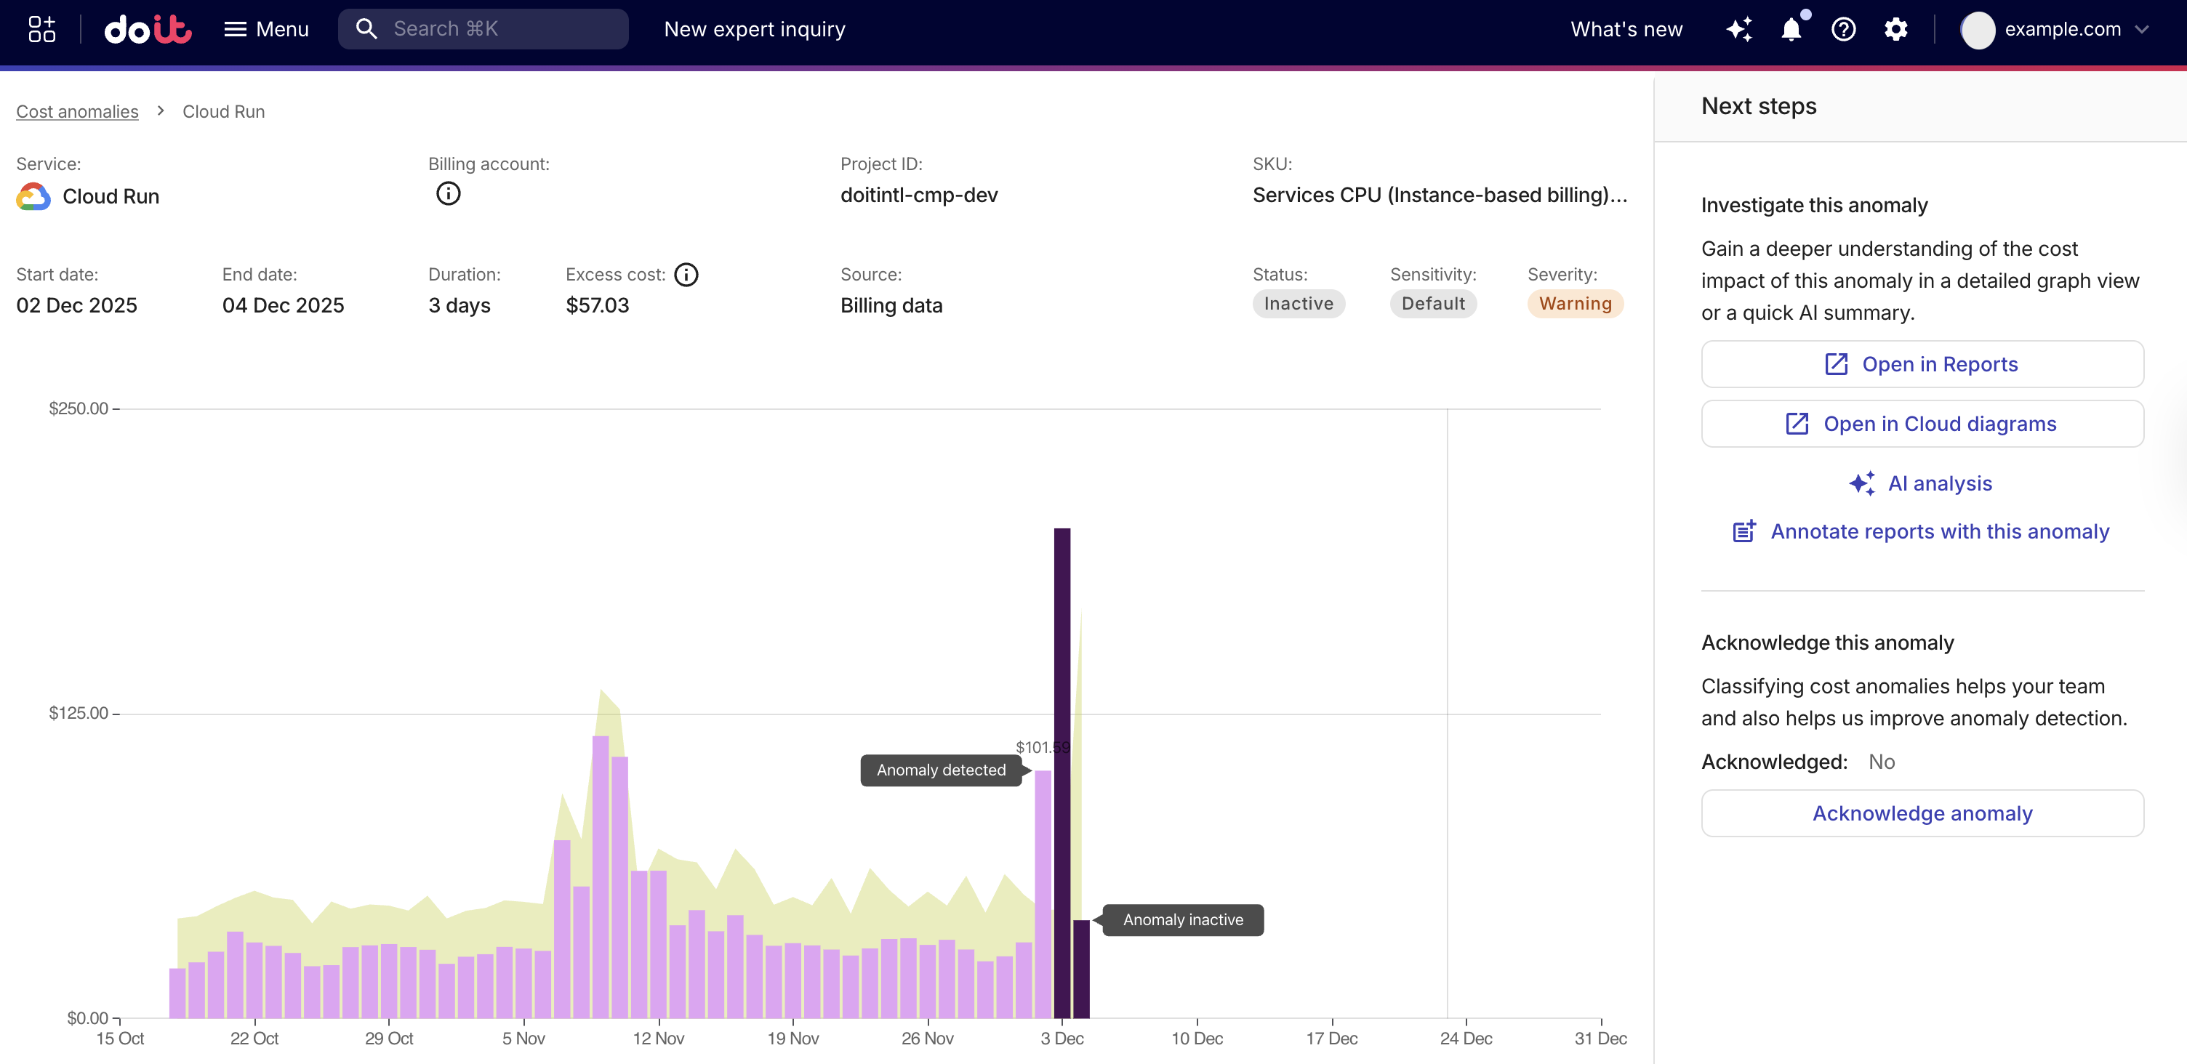Image resolution: width=2187 pixels, height=1064 pixels.
Task: Open the hamburger Menu
Action: point(265,28)
